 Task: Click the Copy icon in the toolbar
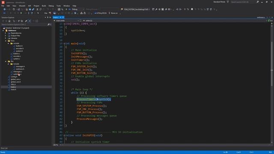(x=40, y=9)
